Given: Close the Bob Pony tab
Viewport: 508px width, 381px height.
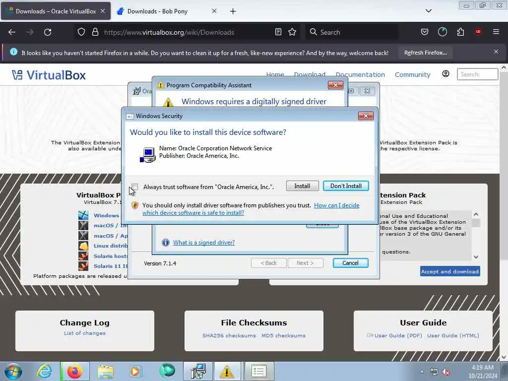Looking at the screenshot, I should point(214,11).
